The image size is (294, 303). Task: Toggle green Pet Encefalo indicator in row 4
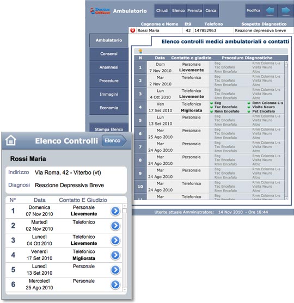click(x=249, y=112)
